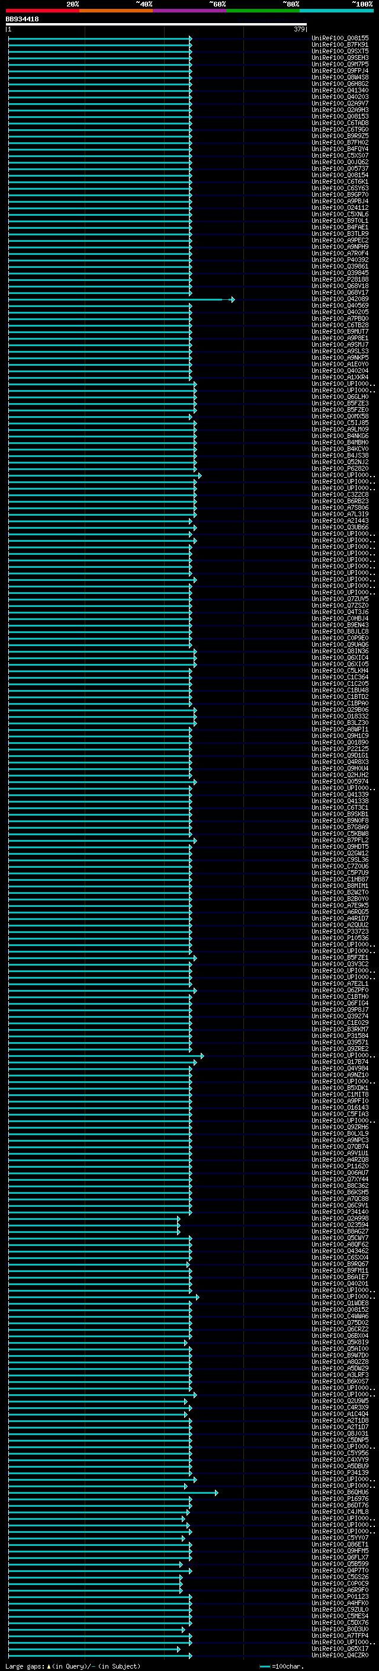
Task: Click the extended alignment bar of Q42089
Action: click(121, 299)
